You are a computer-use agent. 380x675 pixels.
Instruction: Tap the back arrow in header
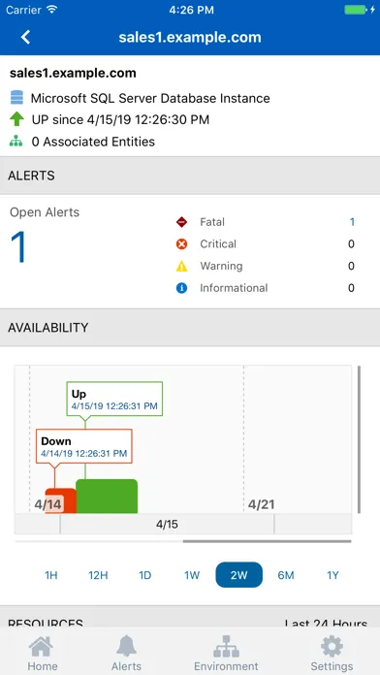click(26, 37)
